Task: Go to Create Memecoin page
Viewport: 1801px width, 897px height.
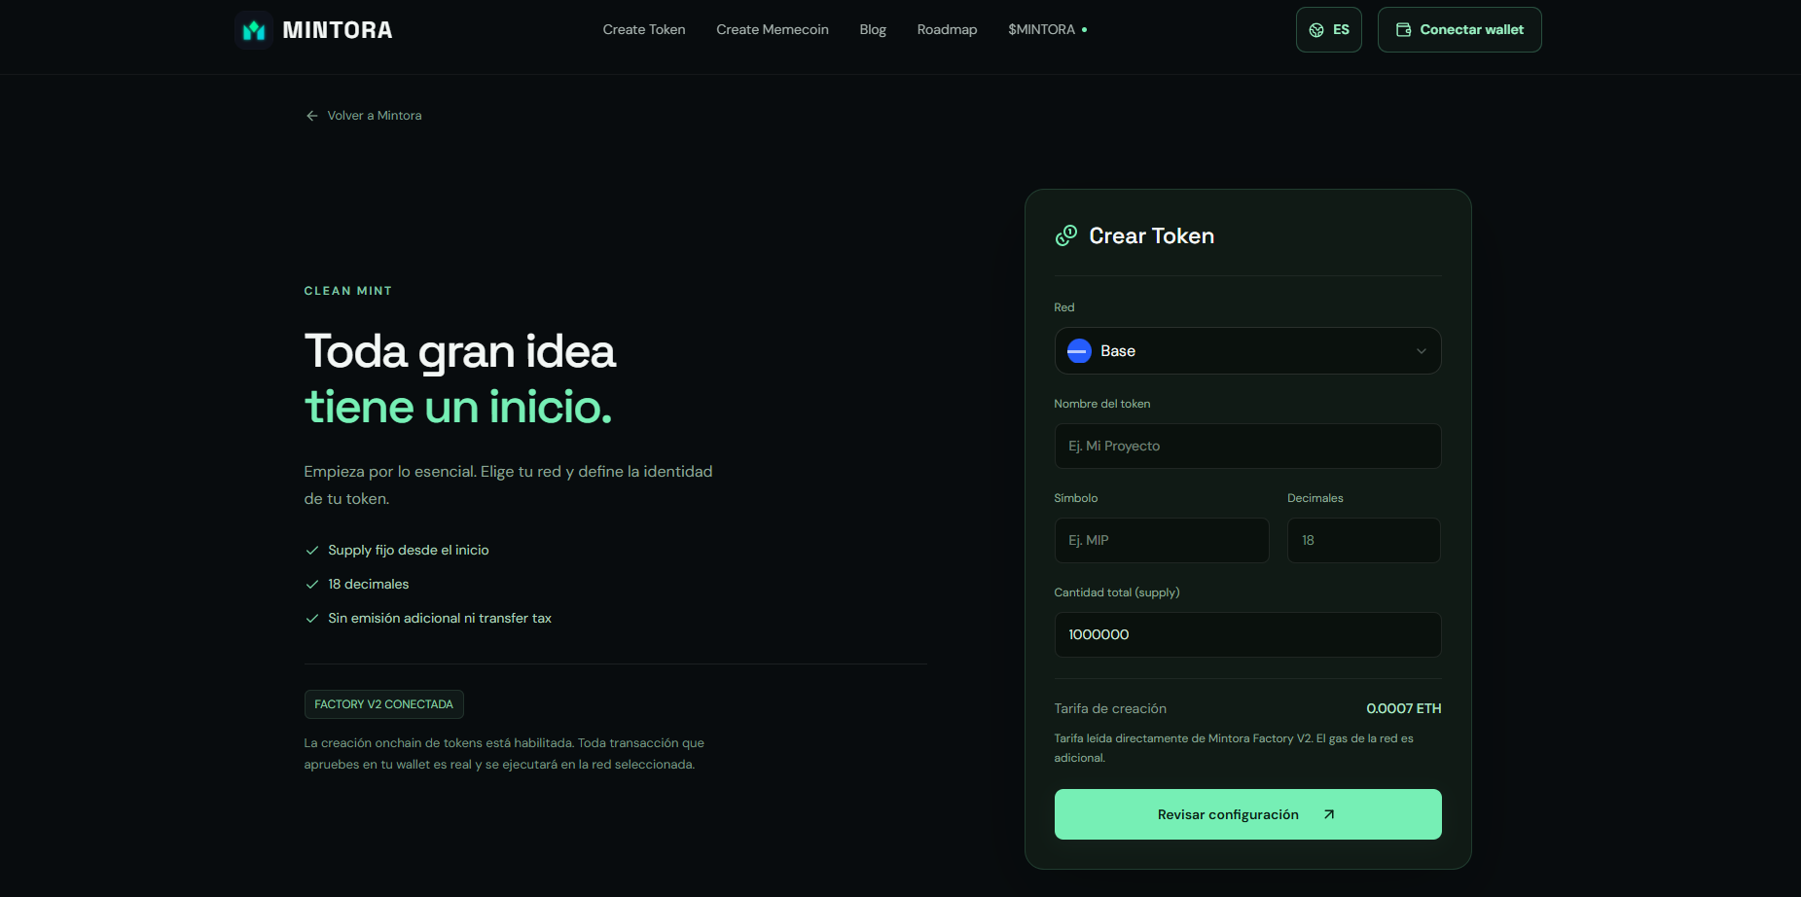Action: 773,30
